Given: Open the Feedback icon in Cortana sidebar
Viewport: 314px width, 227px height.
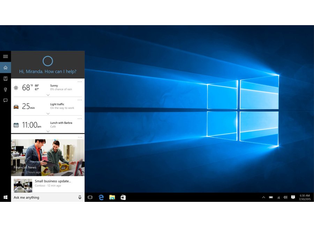Looking at the screenshot, I should (5, 101).
